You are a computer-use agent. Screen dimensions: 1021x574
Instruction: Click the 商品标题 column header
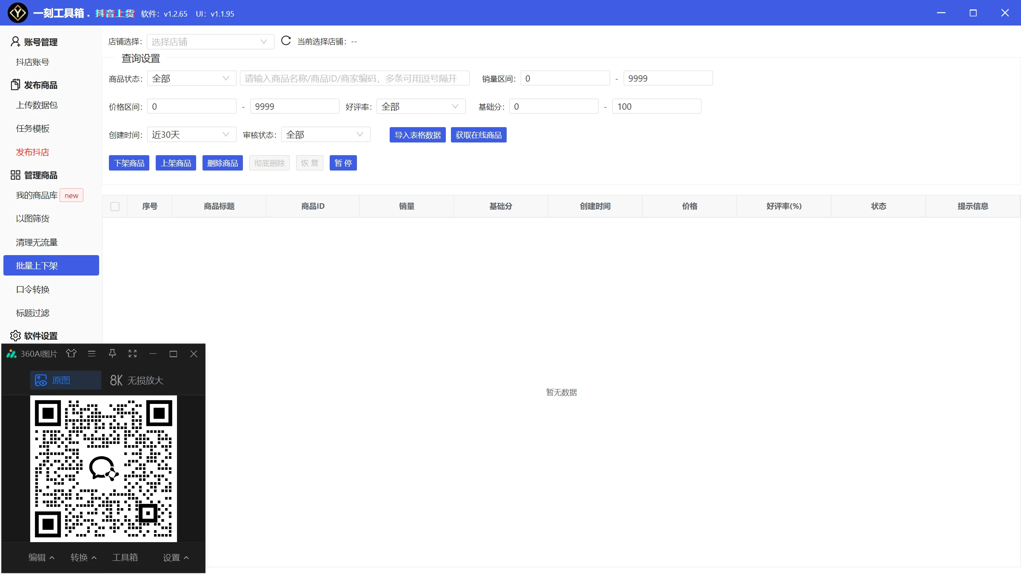(219, 206)
